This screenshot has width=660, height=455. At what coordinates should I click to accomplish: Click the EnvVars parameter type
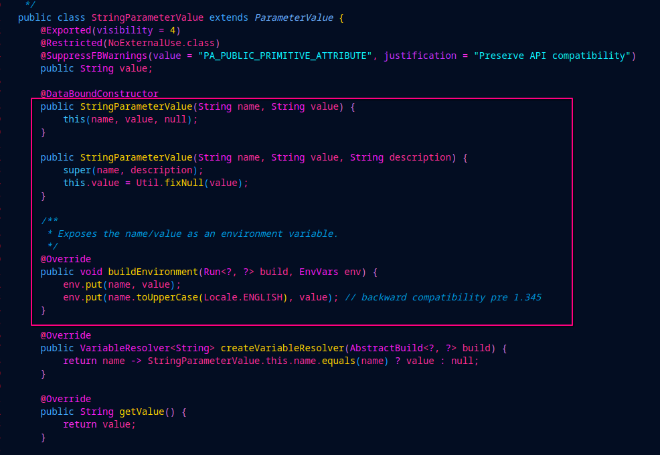click(319, 272)
